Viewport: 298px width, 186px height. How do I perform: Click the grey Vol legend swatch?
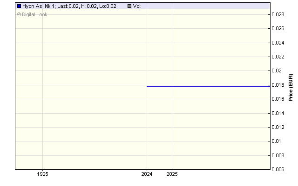click(129, 6)
